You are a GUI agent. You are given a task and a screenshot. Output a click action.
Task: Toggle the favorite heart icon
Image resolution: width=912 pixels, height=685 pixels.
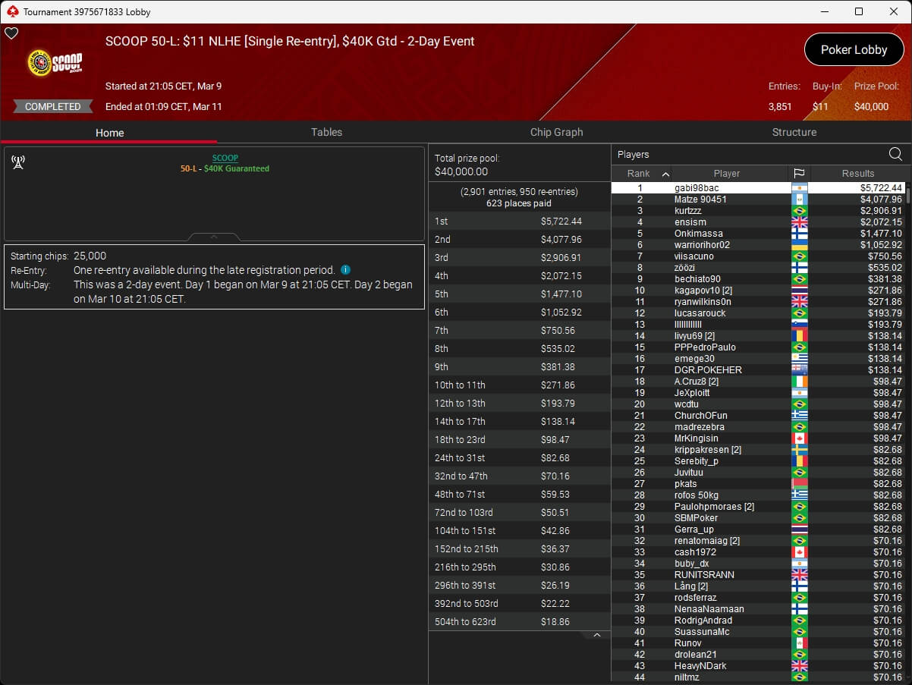coord(11,33)
